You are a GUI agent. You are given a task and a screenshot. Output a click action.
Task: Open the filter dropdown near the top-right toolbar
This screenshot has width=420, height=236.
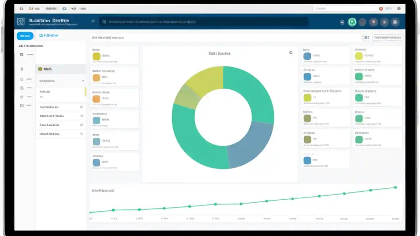point(366,37)
